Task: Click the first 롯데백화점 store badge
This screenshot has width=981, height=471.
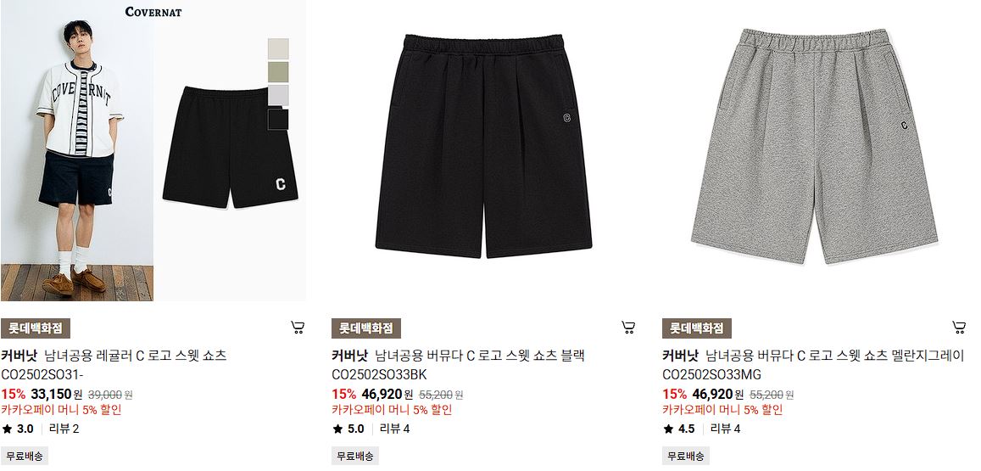Action: 35,328
